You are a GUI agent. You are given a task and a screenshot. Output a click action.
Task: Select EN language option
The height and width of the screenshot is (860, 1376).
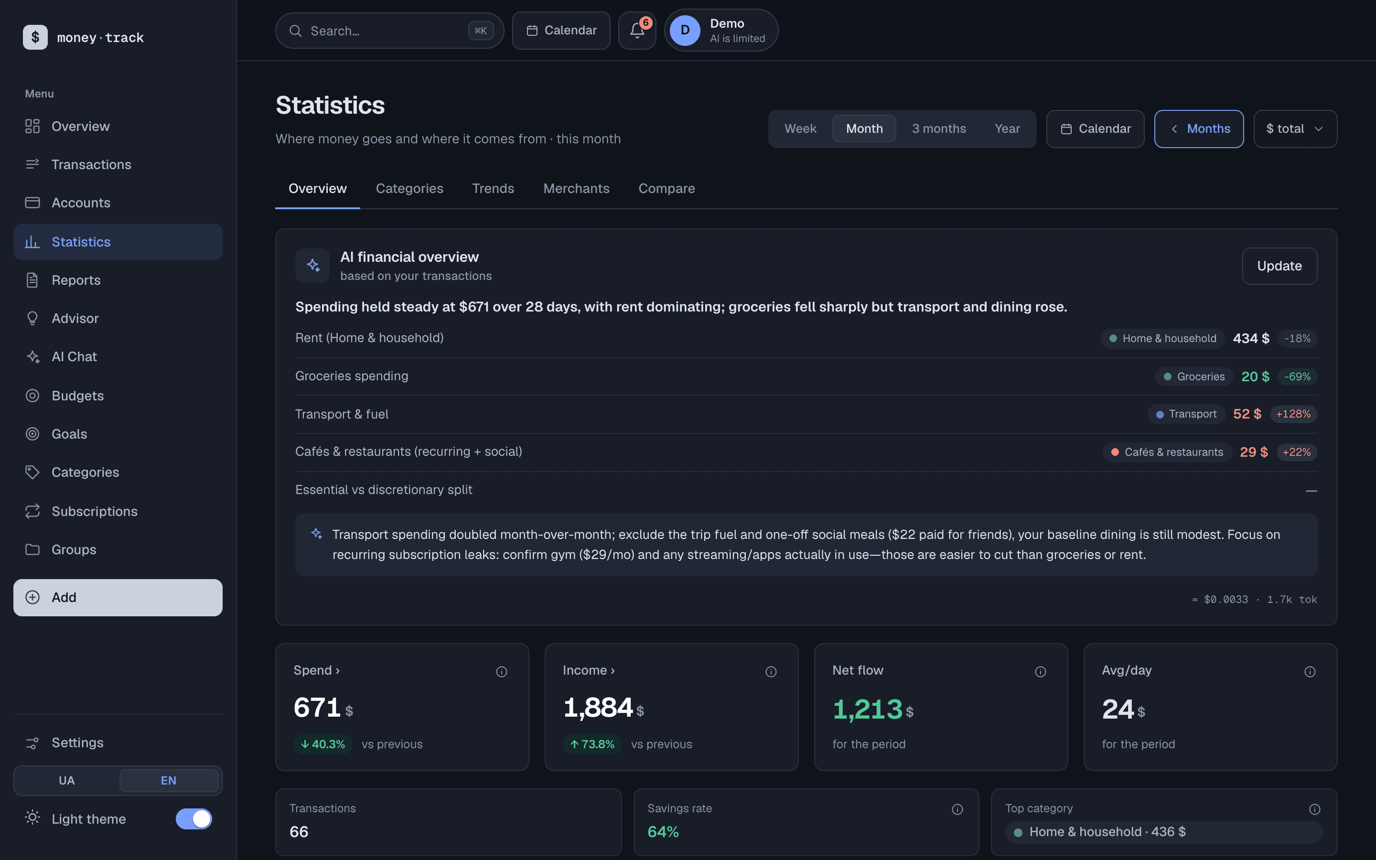pyautogui.click(x=169, y=780)
